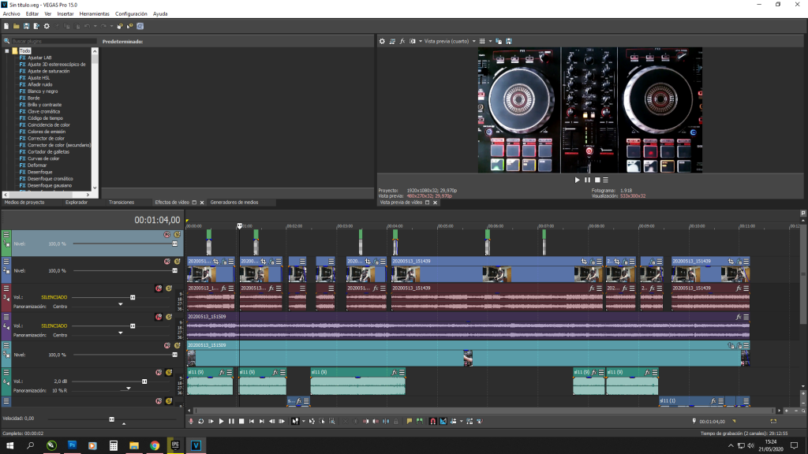Open the Herramientas menu
This screenshot has height=454, width=808.
94,14
